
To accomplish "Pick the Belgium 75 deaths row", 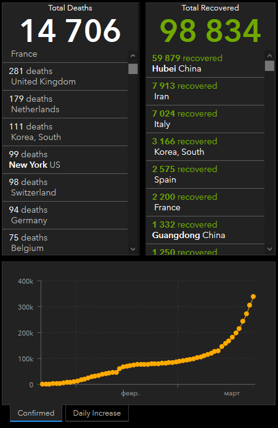I will 65,242.
